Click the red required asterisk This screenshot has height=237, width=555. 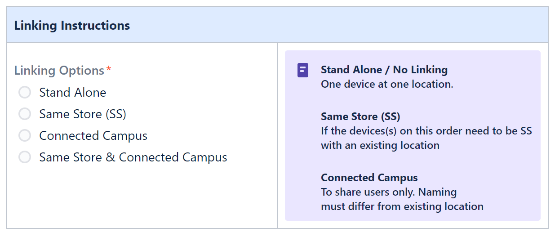click(x=109, y=70)
